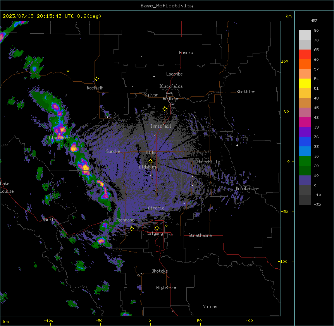Click the Lacombe city label
Screen dimensions: 334x326
tap(174, 74)
